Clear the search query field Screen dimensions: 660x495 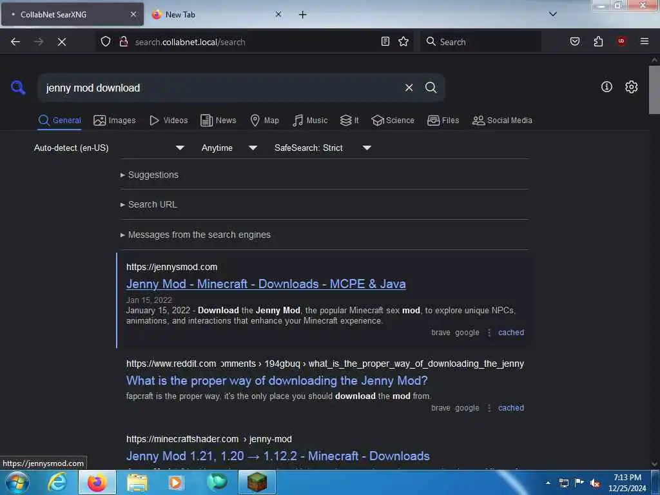click(409, 88)
